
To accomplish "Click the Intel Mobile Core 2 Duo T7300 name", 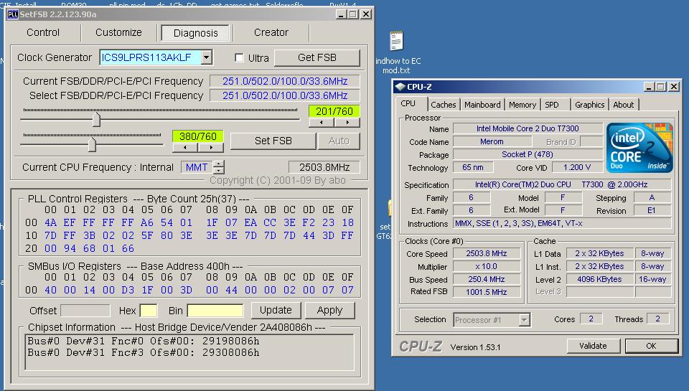I will 528,128.
